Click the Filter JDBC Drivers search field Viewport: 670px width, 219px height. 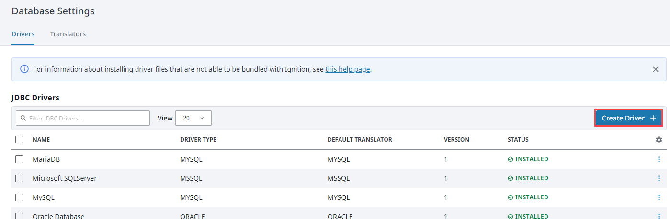point(83,118)
